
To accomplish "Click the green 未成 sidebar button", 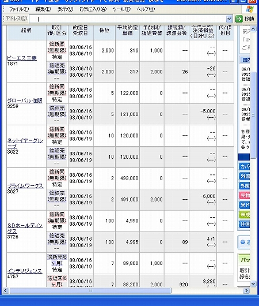I will 245,215.
